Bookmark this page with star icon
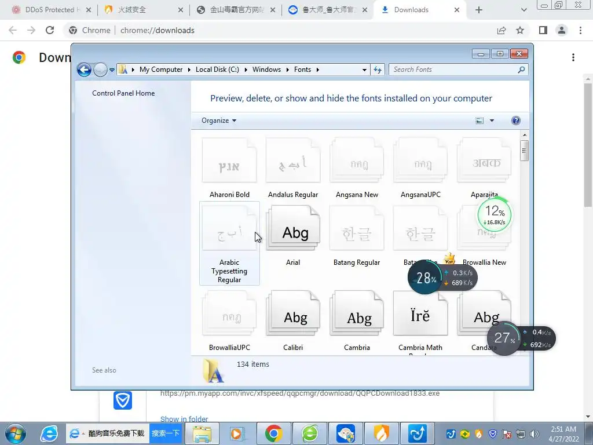This screenshot has height=445, width=593. click(520, 30)
